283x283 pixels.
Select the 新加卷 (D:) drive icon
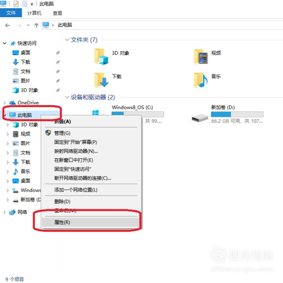point(200,118)
